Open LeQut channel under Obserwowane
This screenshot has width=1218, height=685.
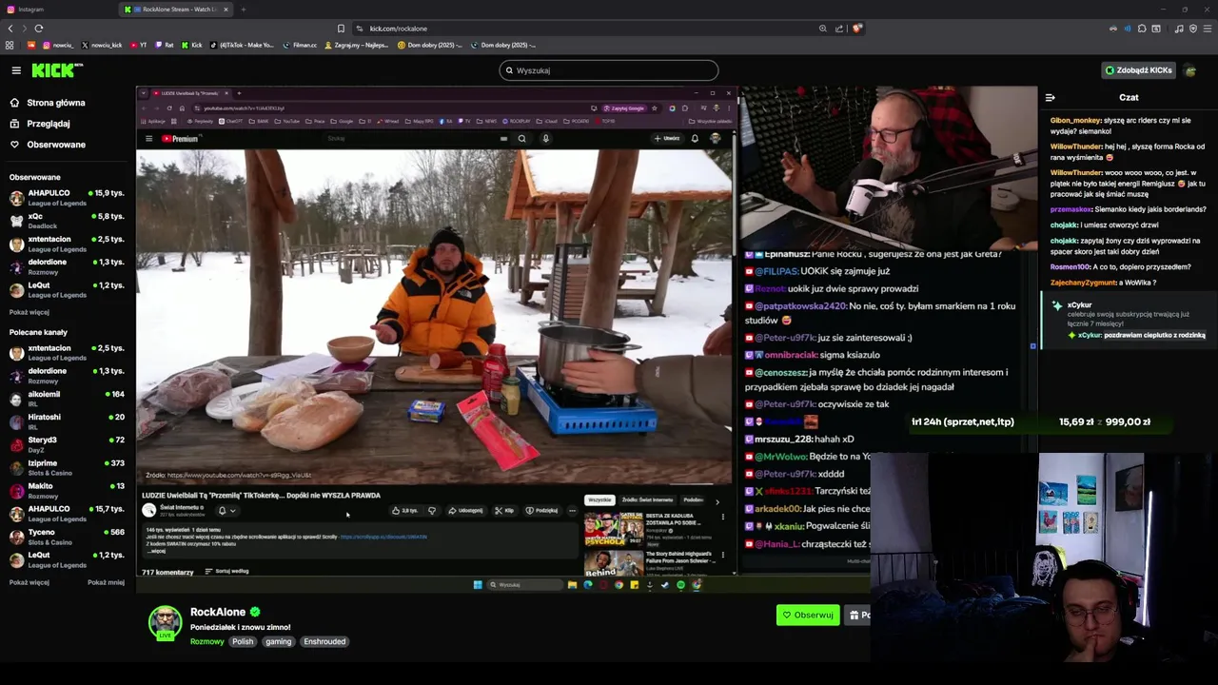(x=67, y=290)
